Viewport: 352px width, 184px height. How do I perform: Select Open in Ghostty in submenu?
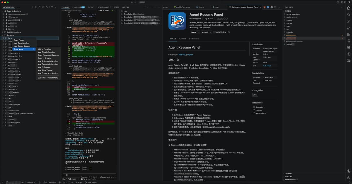[x=48, y=58]
